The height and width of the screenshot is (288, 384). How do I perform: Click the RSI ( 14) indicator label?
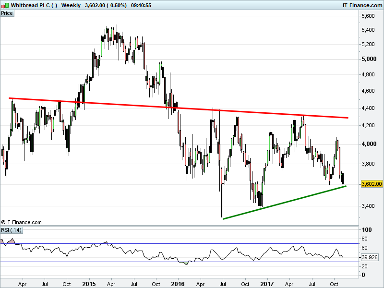[11, 230]
